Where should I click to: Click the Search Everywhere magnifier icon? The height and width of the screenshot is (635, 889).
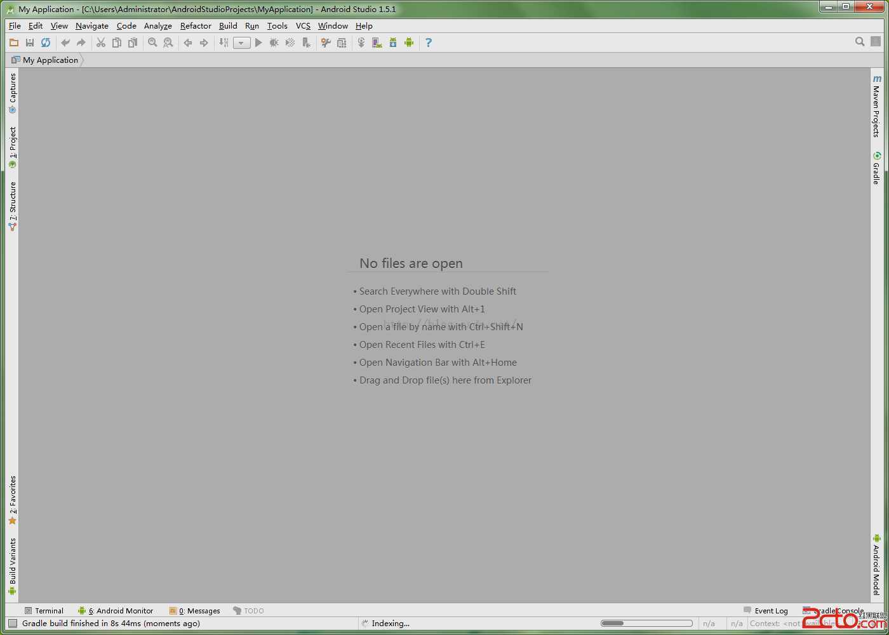(860, 42)
